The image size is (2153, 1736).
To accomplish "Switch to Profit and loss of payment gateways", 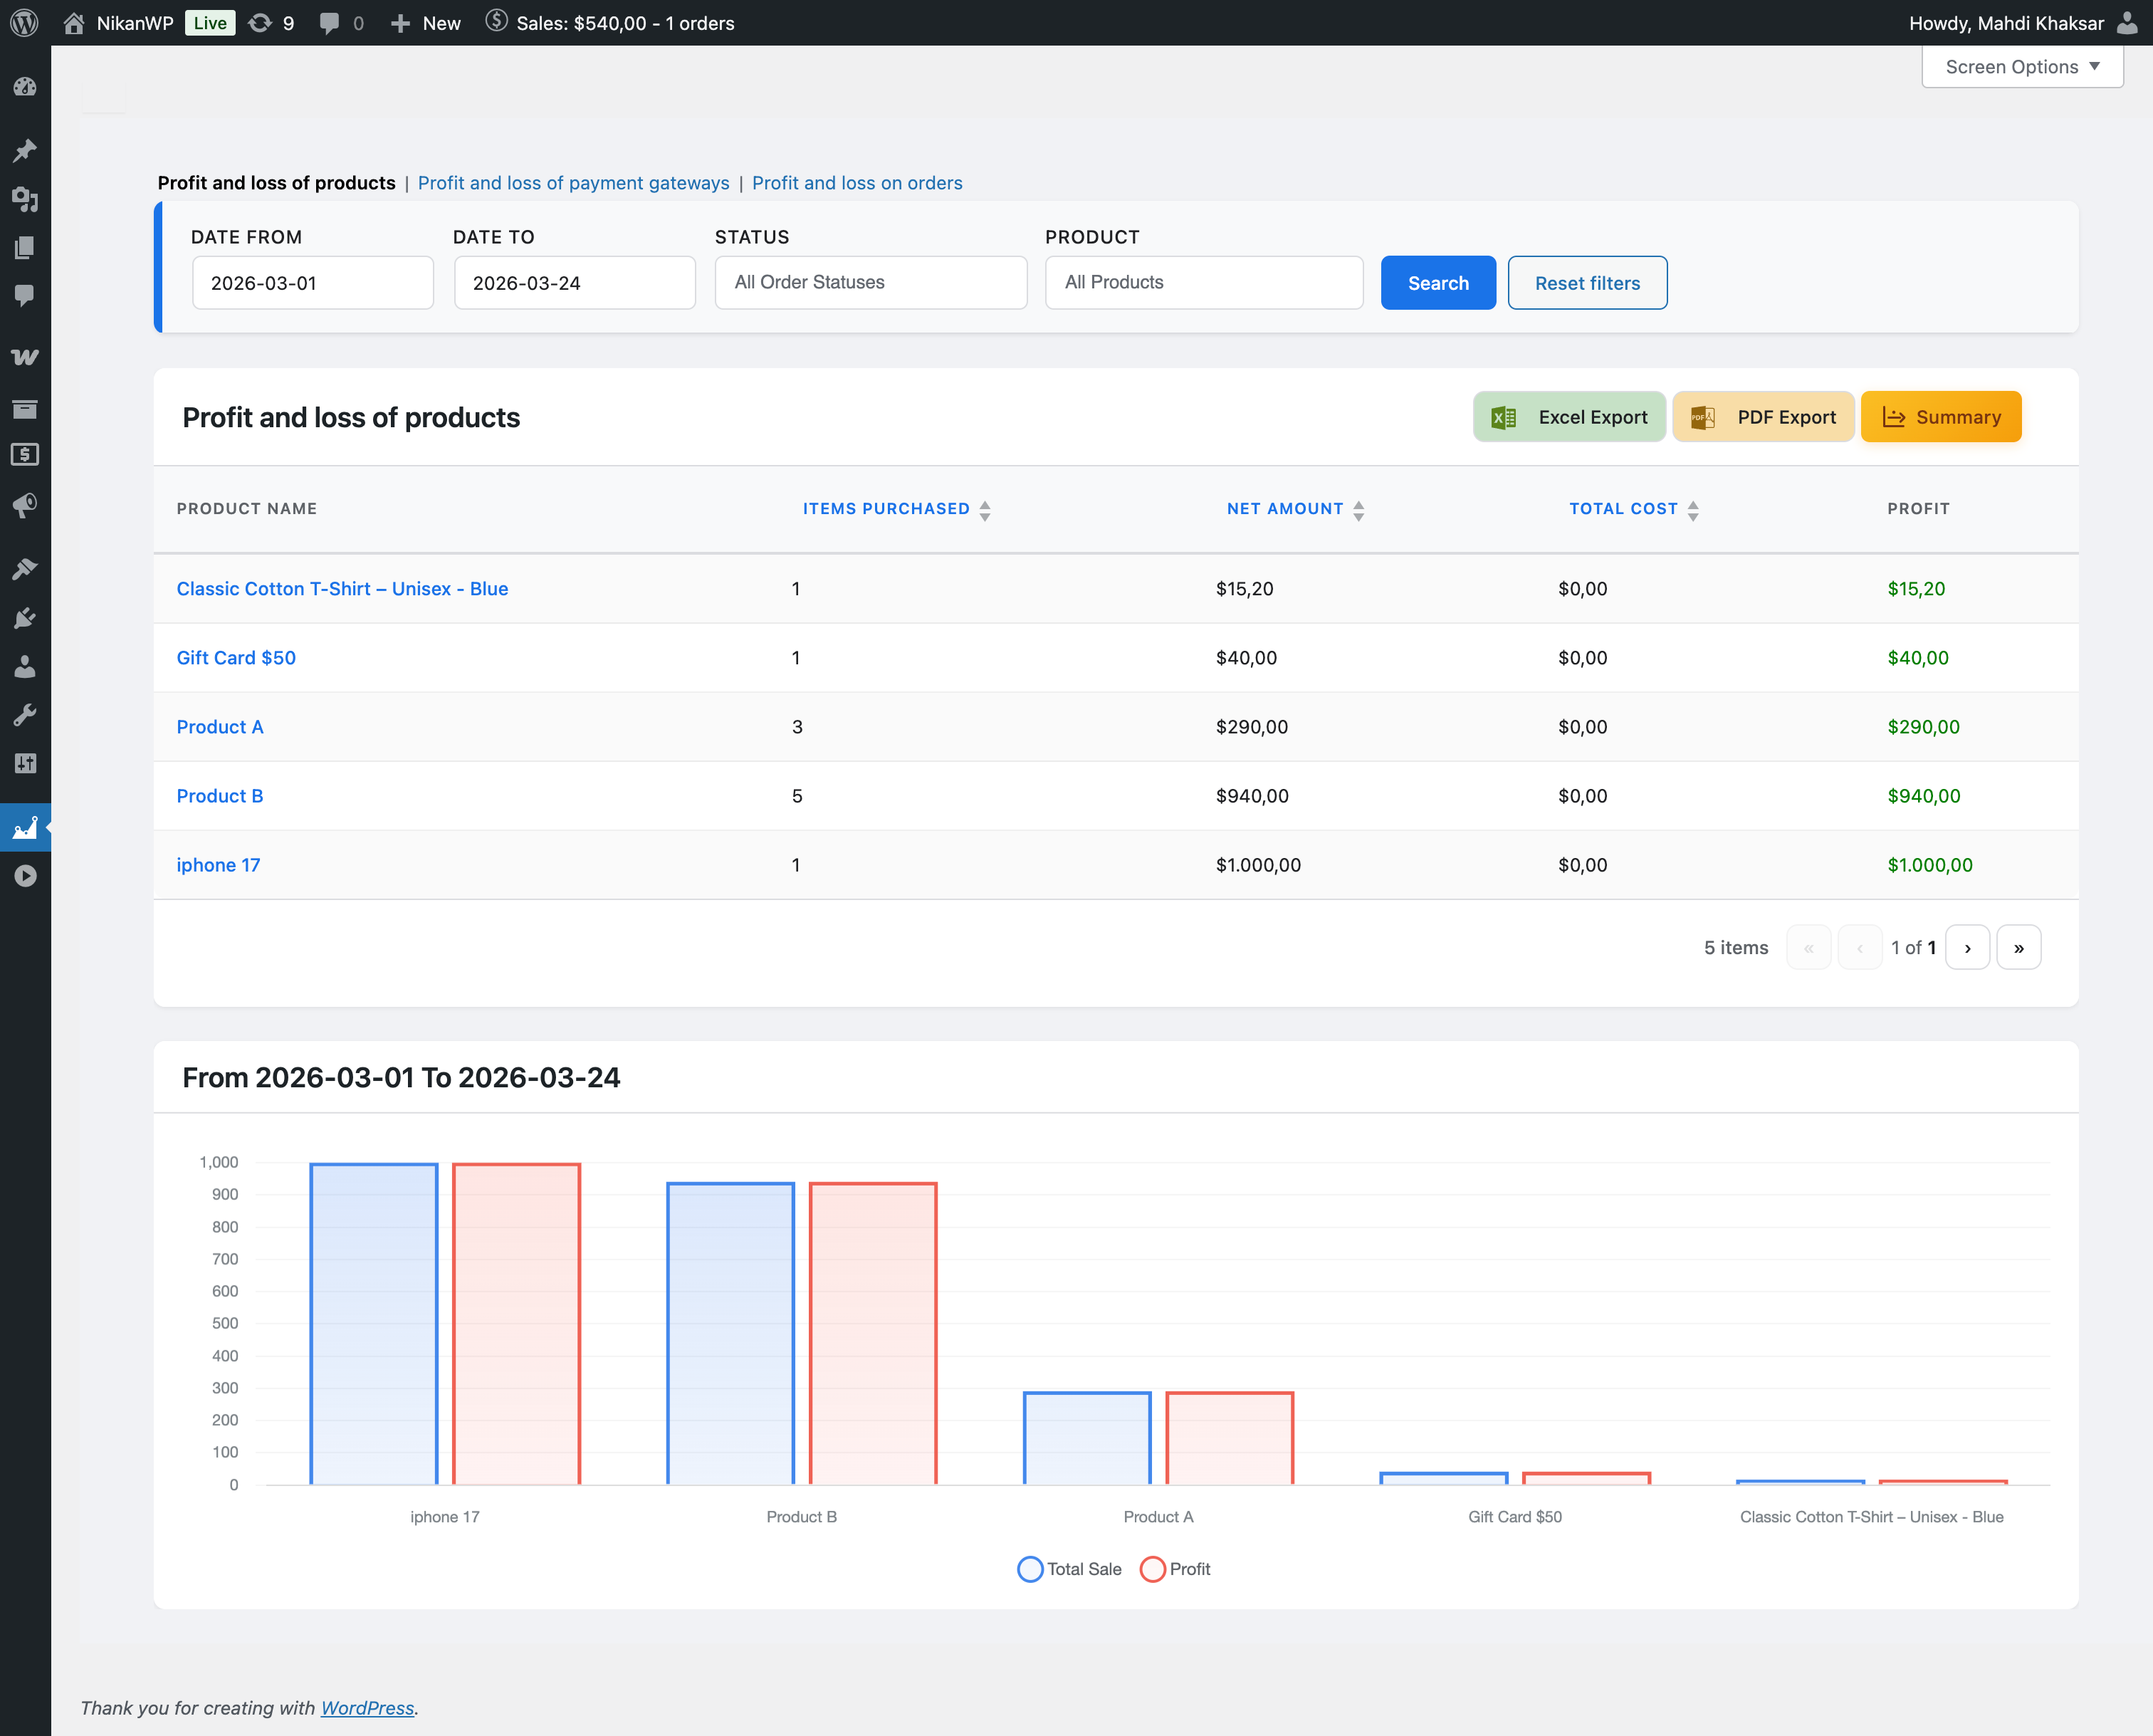I will (x=573, y=183).
